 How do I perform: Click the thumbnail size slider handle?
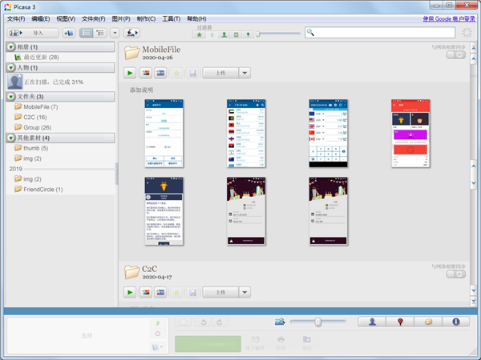(x=318, y=322)
